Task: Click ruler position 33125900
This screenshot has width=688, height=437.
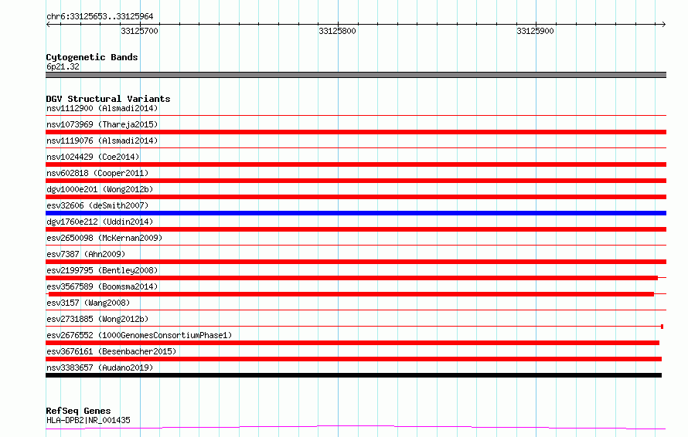Action: tap(535, 31)
